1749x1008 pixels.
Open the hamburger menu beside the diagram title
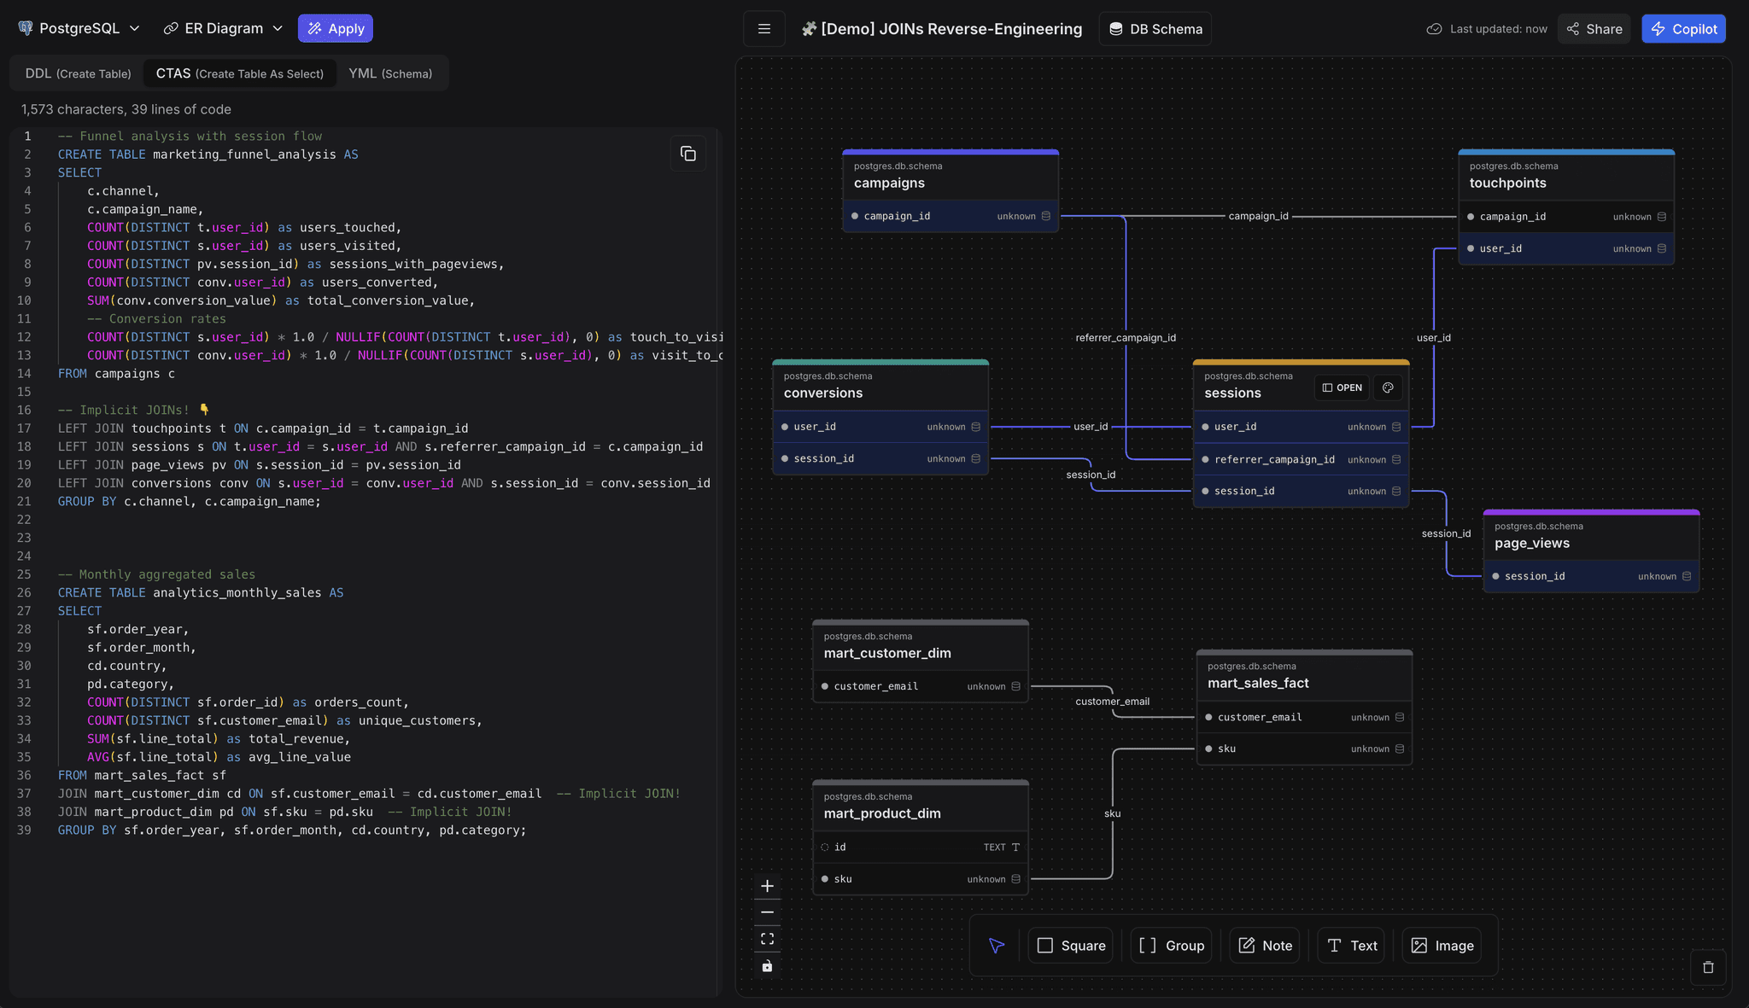point(763,28)
